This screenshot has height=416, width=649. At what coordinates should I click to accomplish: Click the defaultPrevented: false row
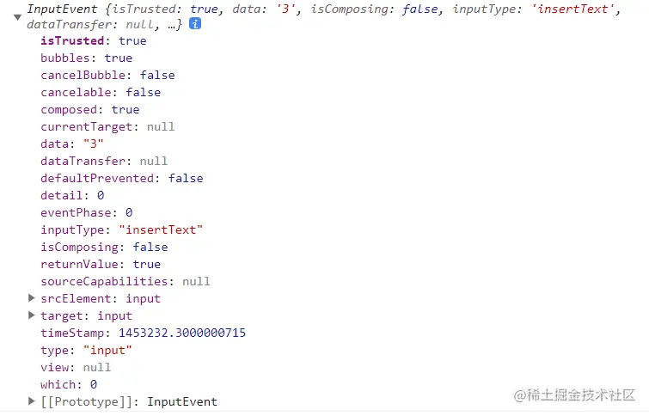coord(122,179)
